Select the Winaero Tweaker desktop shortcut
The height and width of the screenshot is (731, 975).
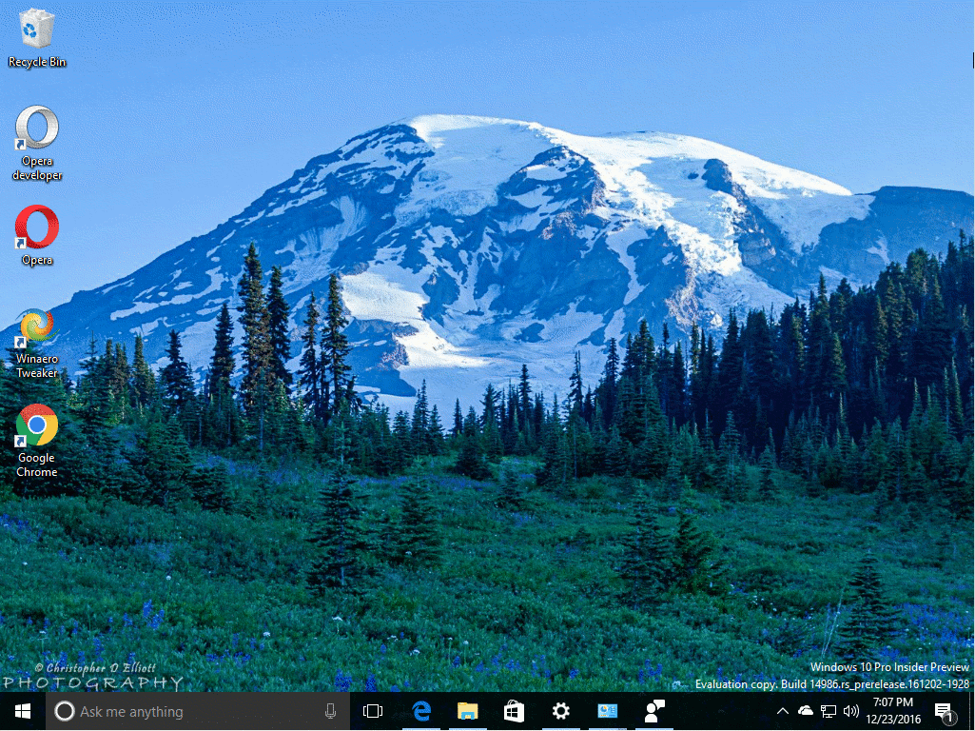pyautogui.click(x=37, y=343)
